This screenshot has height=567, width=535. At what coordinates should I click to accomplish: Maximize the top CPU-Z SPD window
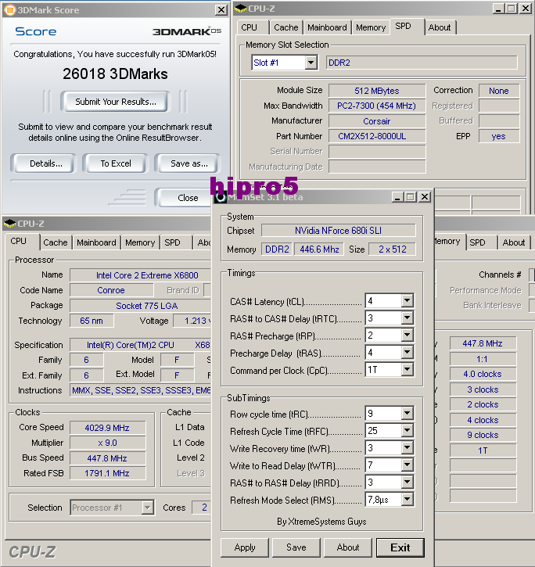point(512,9)
